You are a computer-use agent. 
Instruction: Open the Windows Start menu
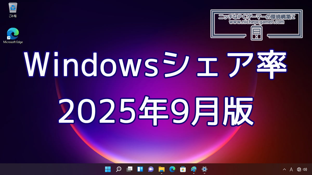pyautogui.click(x=108, y=169)
